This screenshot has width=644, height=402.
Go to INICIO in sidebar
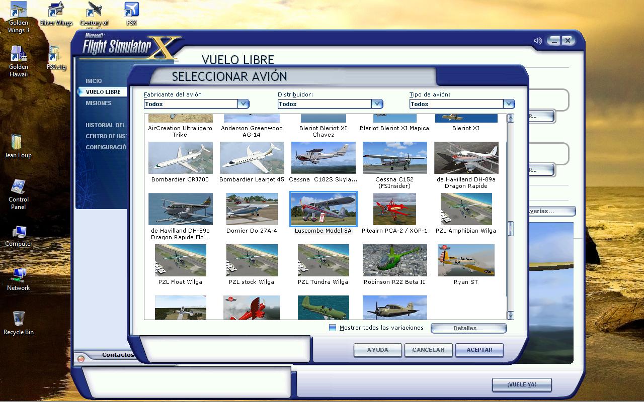pyautogui.click(x=94, y=81)
